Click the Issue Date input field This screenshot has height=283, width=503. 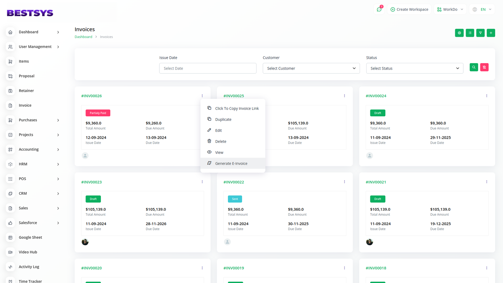click(x=207, y=68)
